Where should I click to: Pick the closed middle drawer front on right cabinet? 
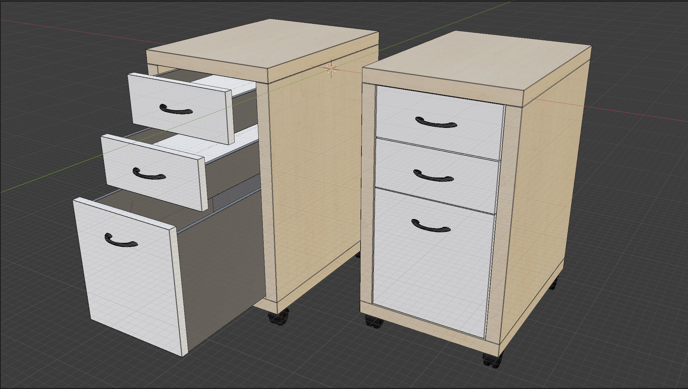(436, 176)
